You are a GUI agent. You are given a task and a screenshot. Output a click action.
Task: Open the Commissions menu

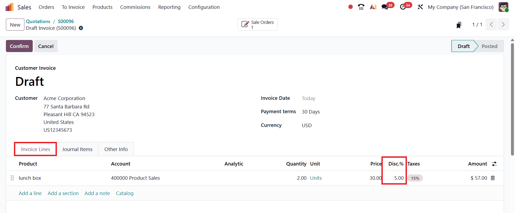(x=135, y=7)
